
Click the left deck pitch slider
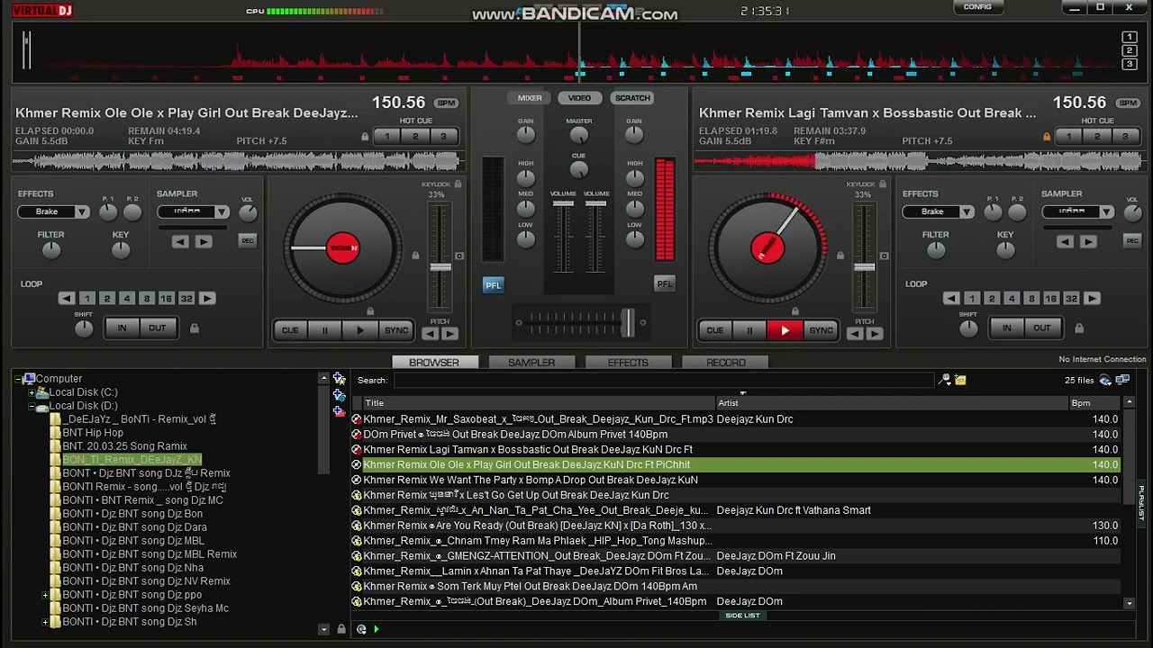tap(440, 266)
